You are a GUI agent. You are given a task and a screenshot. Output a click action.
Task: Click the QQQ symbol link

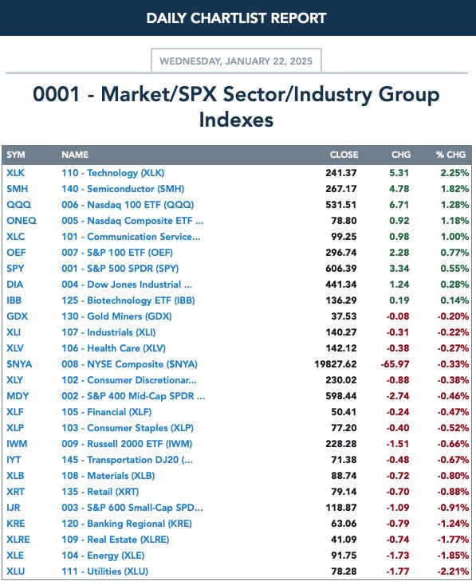[18, 205]
